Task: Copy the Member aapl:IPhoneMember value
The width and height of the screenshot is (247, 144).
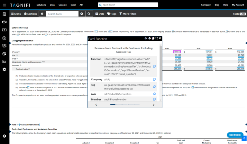Action: click(x=154, y=99)
